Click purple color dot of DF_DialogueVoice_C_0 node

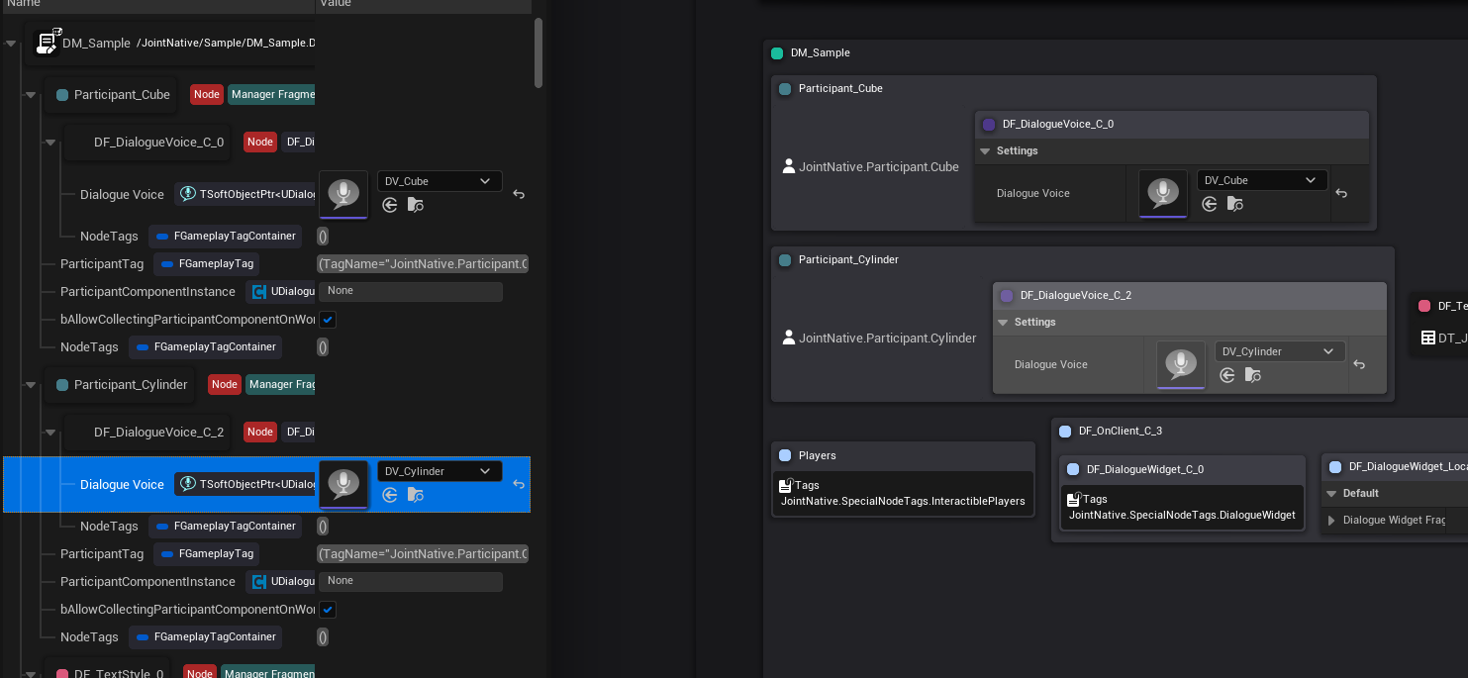(x=989, y=125)
